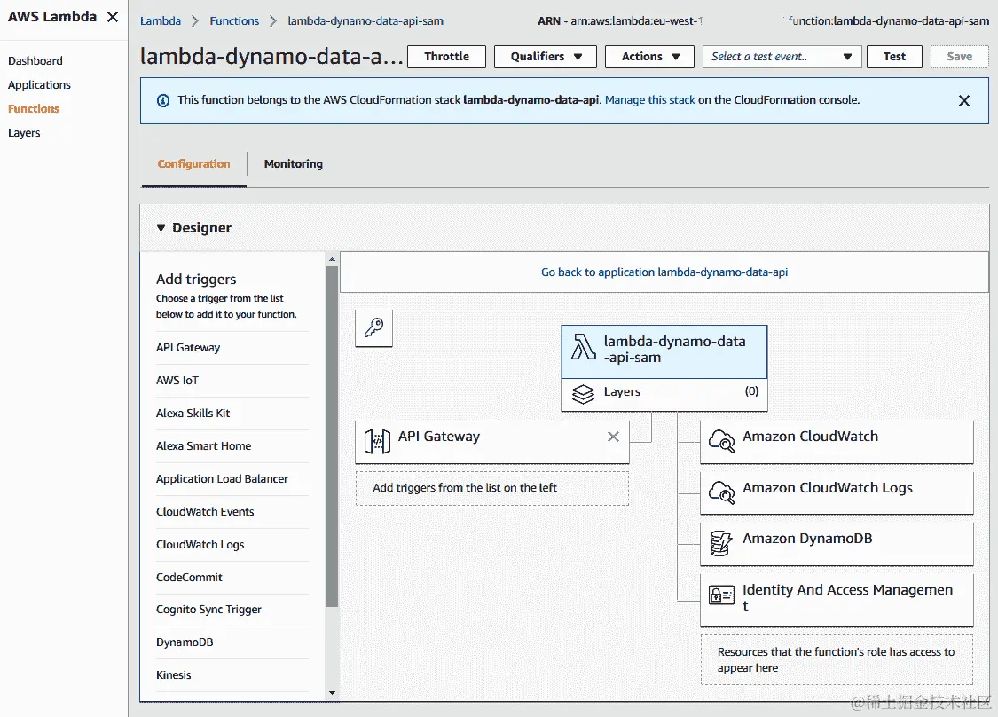The height and width of the screenshot is (717, 998).
Task: Click Functions breadcrumb link
Action: [x=234, y=21]
